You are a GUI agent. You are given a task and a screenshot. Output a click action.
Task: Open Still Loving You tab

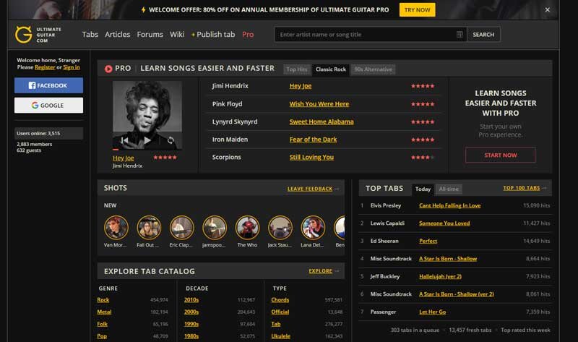pyautogui.click(x=311, y=157)
